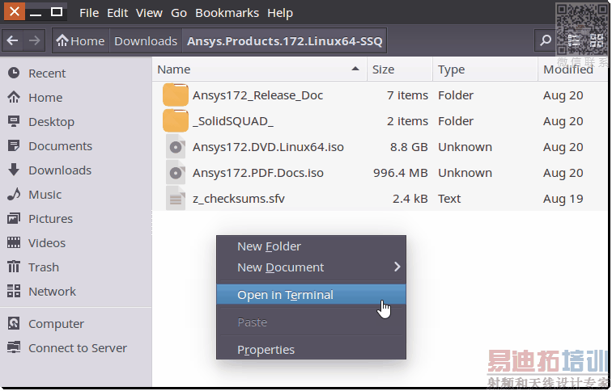Open the Videos sidebar label
Image resolution: width=612 pixels, height=391 pixels.
(x=47, y=243)
